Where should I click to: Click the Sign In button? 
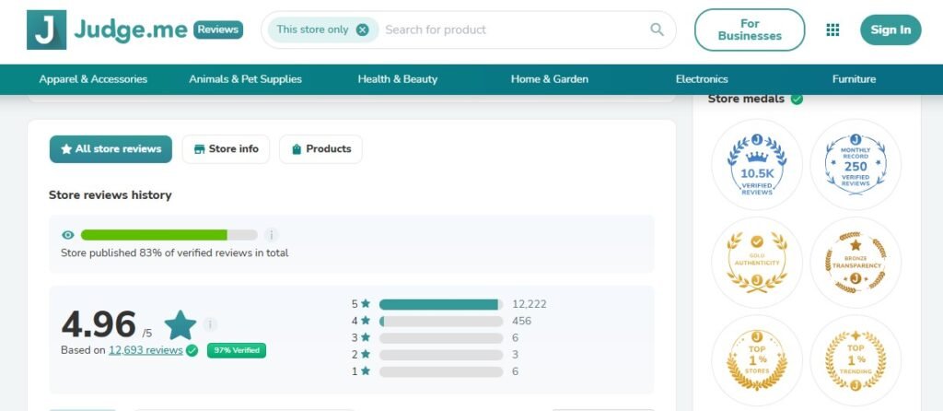[891, 29]
